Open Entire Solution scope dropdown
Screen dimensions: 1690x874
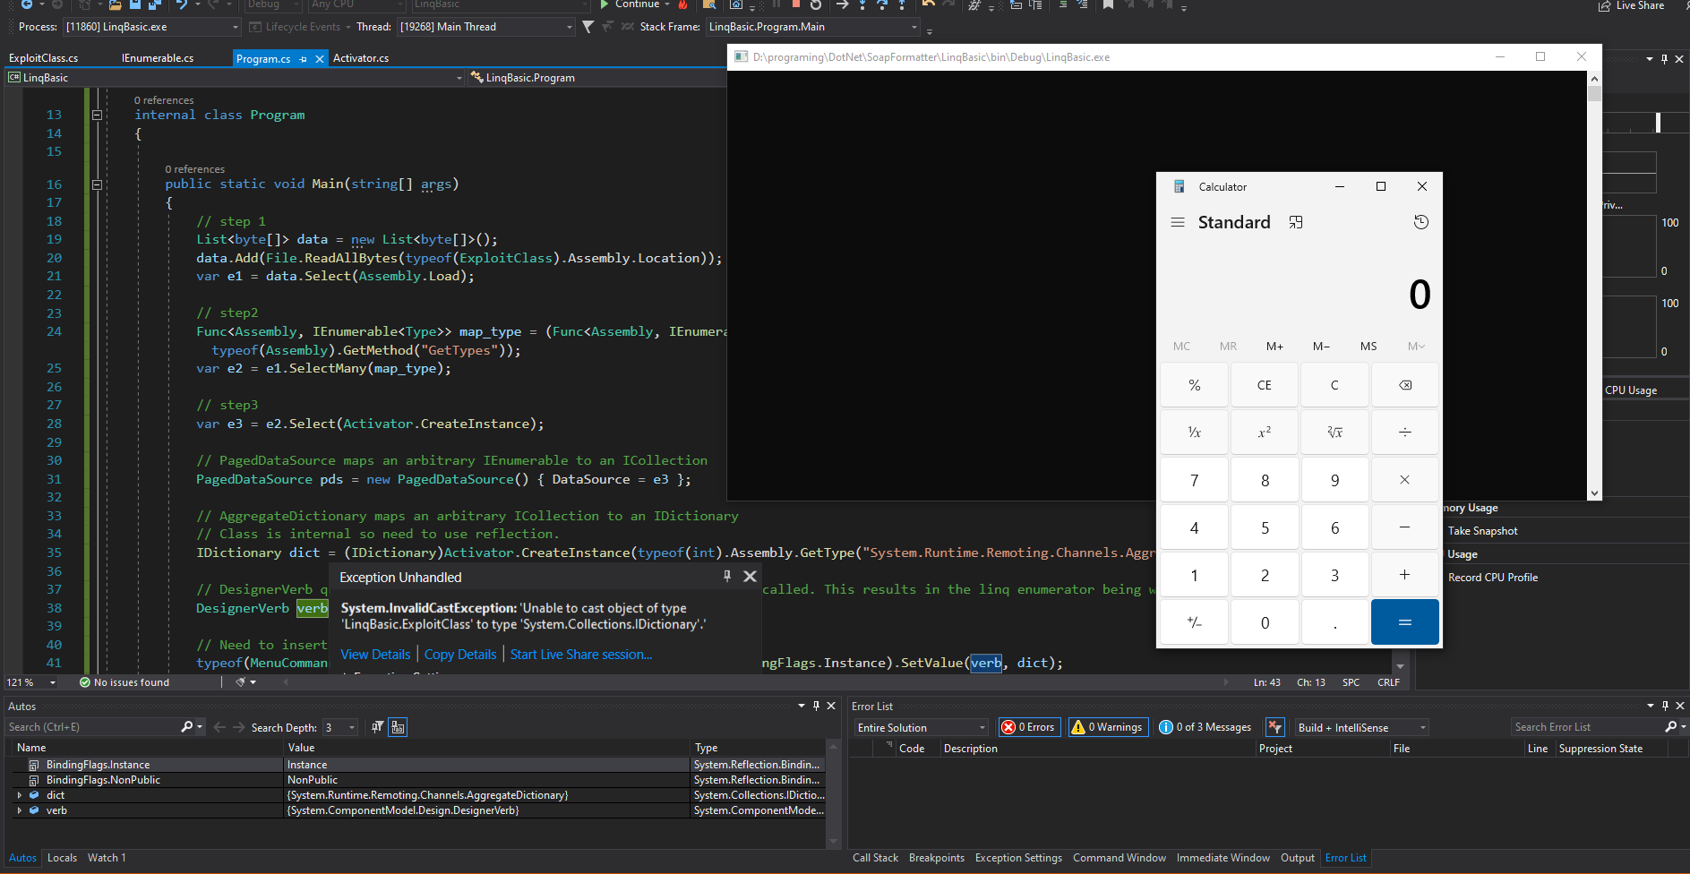[921, 727]
